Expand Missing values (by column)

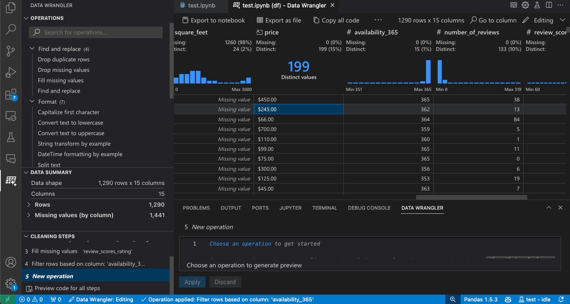click(30, 215)
